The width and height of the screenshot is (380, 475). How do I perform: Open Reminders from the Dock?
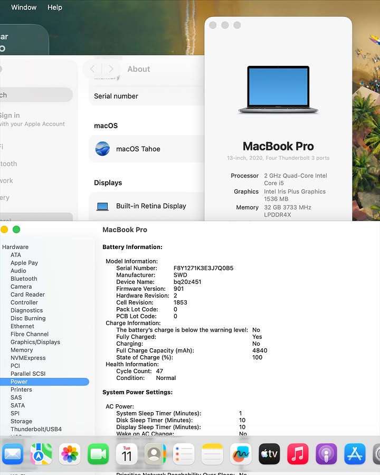tap(184, 454)
